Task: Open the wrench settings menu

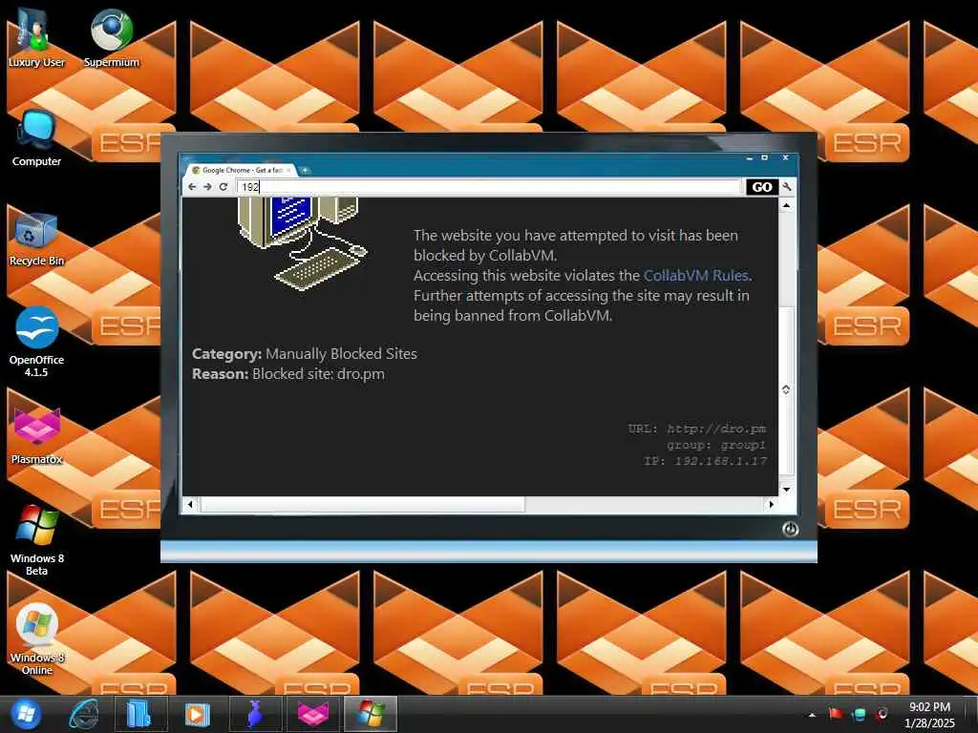Action: [x=787, y=186]
